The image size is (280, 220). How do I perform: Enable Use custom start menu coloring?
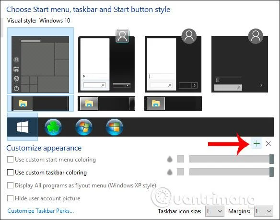pyautogui.click(x=10, y=160)
